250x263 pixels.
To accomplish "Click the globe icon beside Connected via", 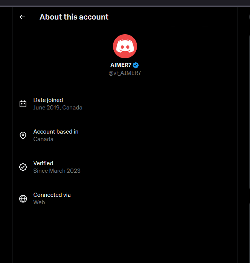I will pyautogui.click(x=23, y=199).
